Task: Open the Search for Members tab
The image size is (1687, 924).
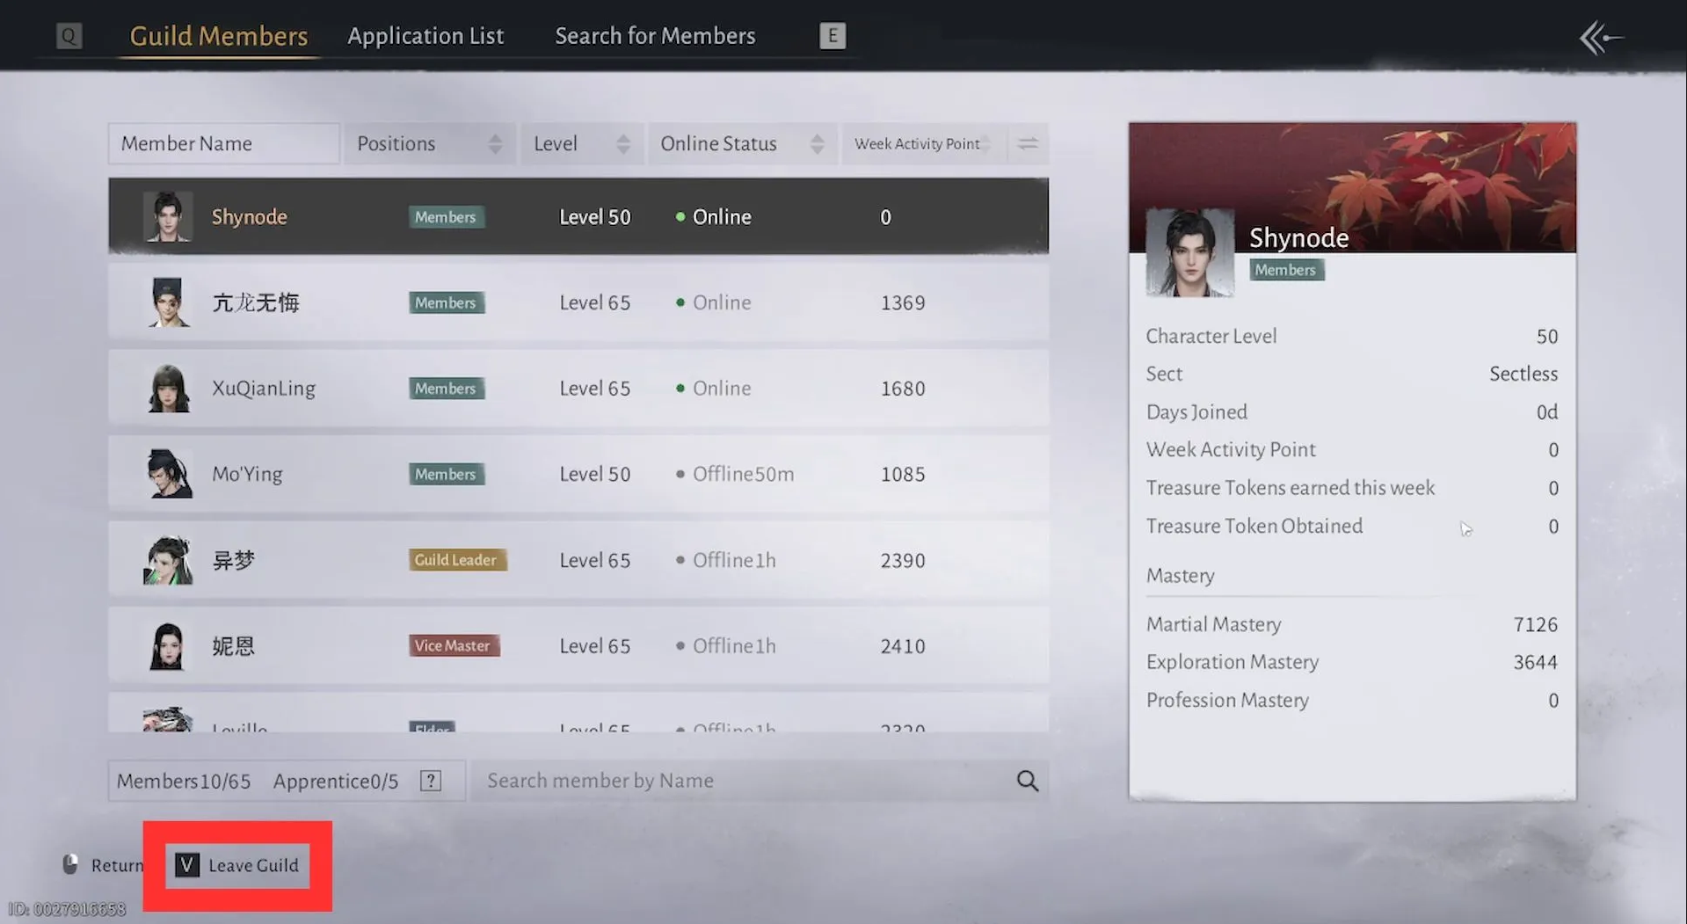Action: (x=655, y=36)
